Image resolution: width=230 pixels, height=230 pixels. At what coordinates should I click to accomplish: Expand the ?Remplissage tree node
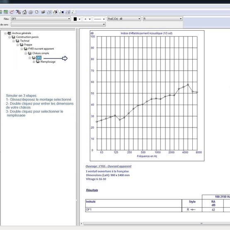[34, 62]
